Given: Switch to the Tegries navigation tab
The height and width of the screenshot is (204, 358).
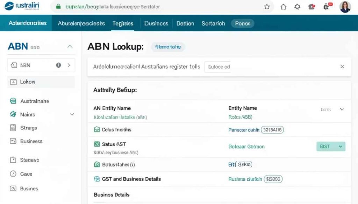Looking at the screenshot, I should tap(123, 23).
